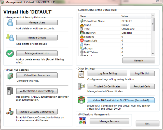Click the Sessions row icon
The height and width of the screenshot is (130, 163).
[x=82, y=37]
